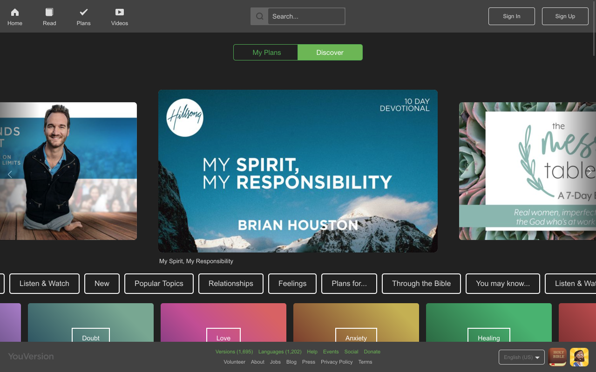Click into the Search field
596x372 pixels.
tap(306, 16)
